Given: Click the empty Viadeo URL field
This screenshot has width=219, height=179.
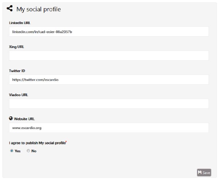Looking at the screenshot, I should click(109, 104).
